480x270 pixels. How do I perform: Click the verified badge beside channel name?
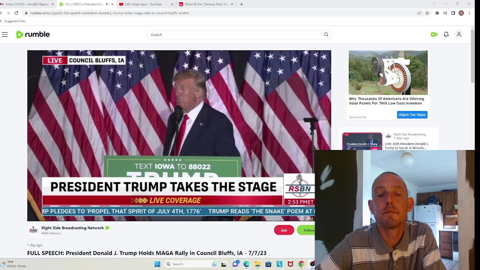tap(108, 228)
